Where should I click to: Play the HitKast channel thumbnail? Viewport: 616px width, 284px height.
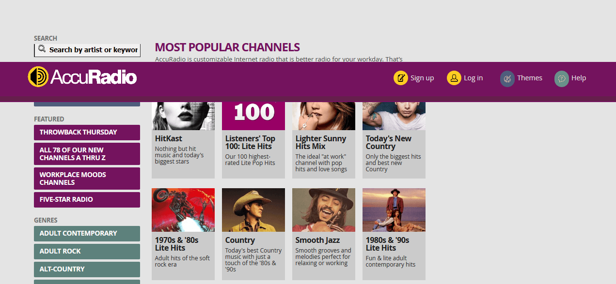point(183,116)
